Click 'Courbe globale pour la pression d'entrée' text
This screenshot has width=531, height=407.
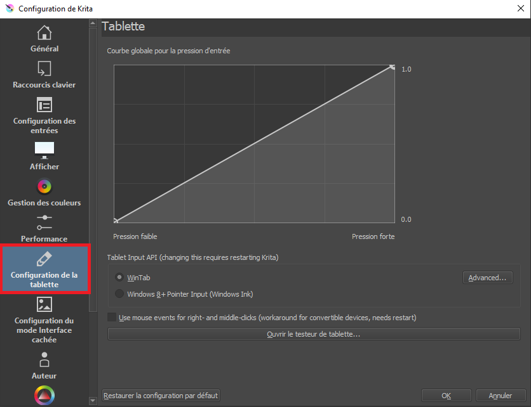point(169,51)
